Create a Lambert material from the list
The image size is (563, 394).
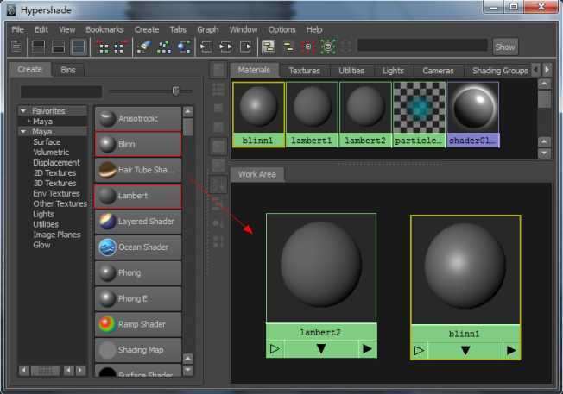tap(138, 196)
